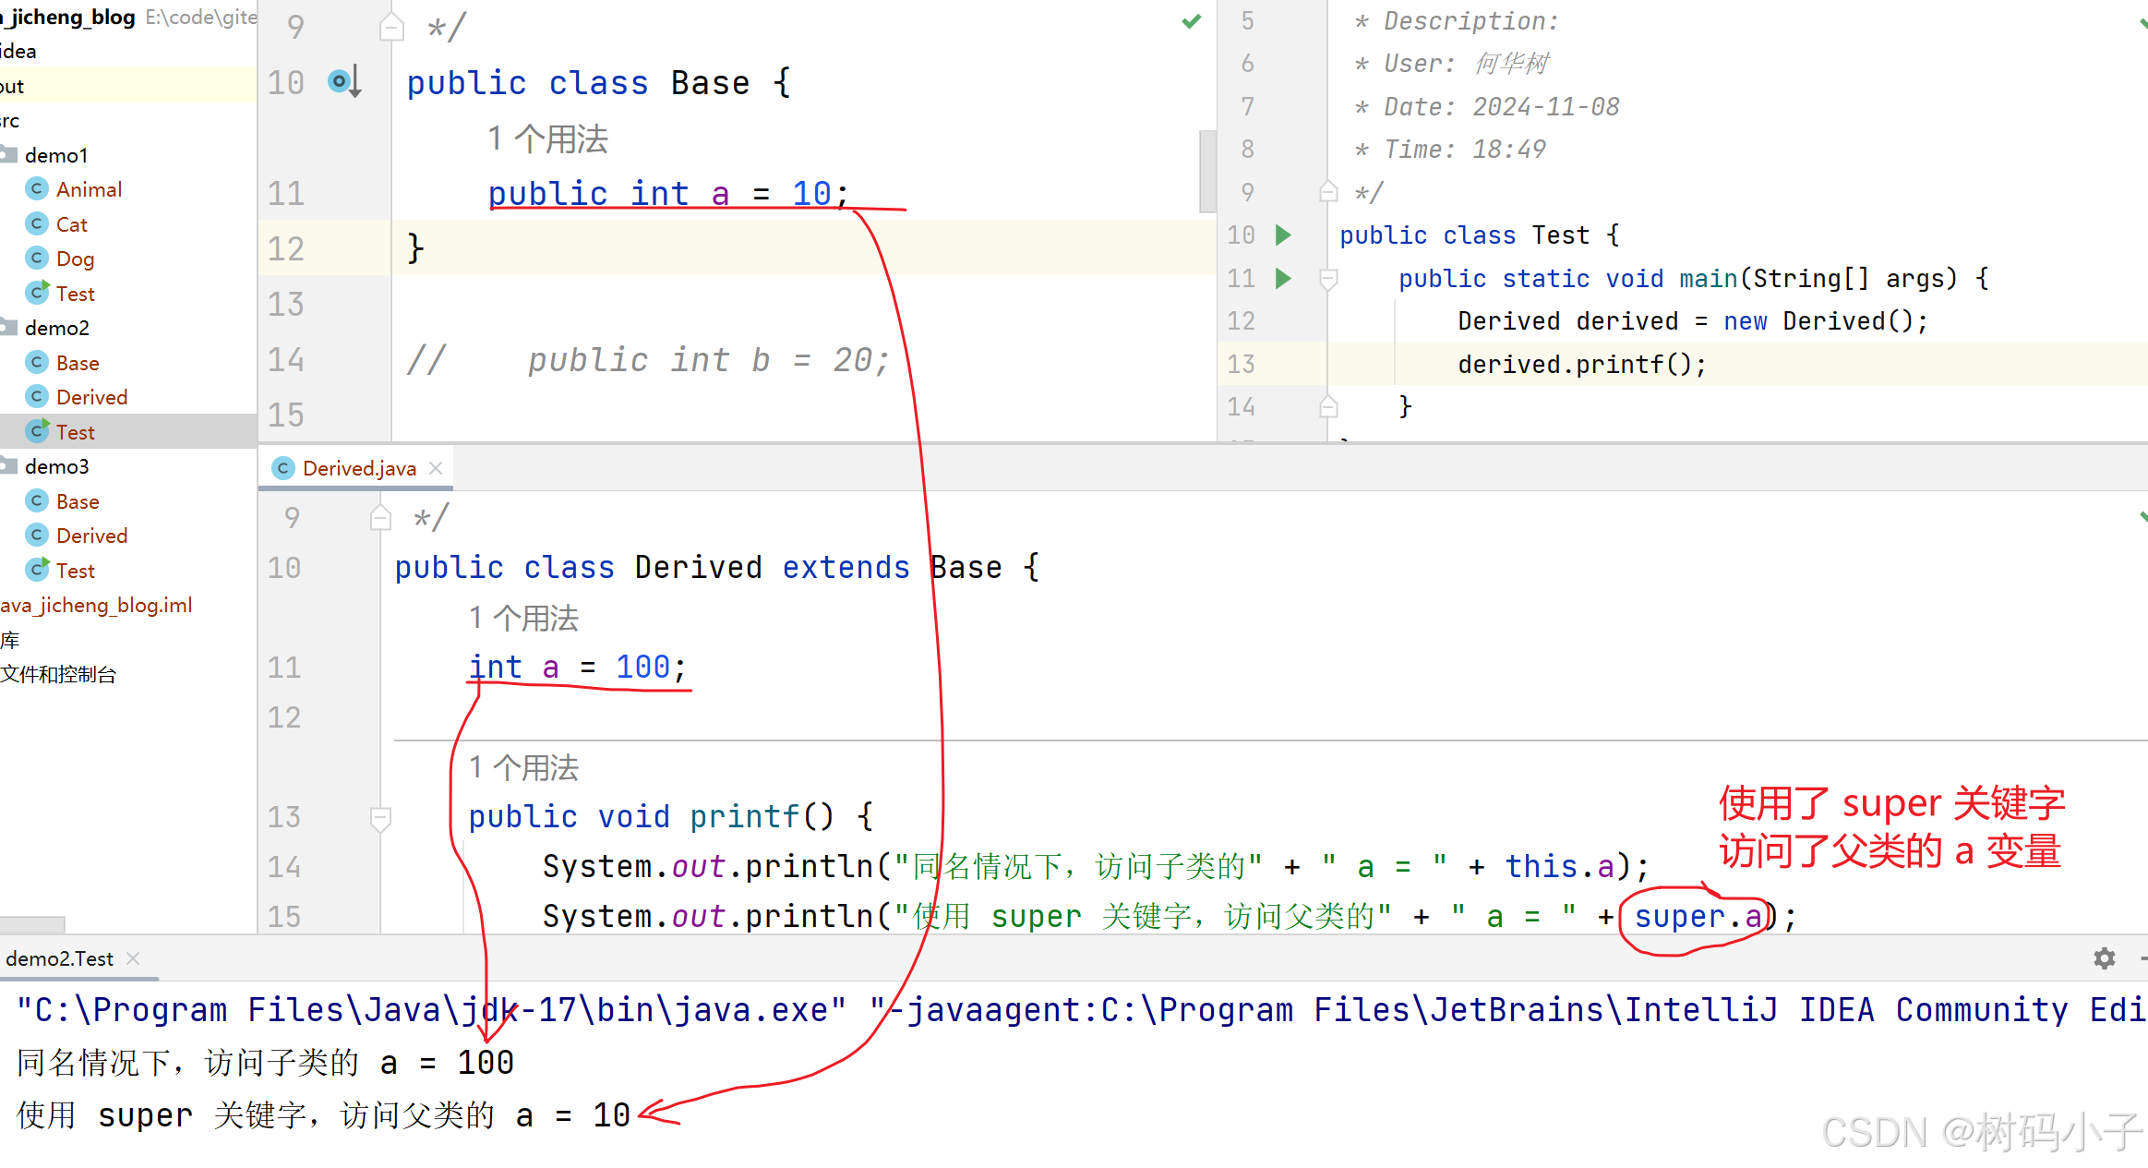This screenshot has width=2148, height=1168.
Task: Select the Cat class in demo1
Action: [71, 224]
